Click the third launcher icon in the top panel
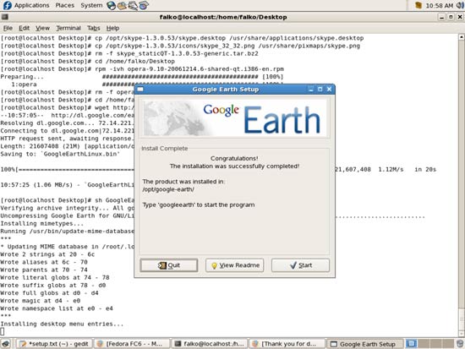The height and width of the screenshot is (349, 465). click(x=133, y=5)
